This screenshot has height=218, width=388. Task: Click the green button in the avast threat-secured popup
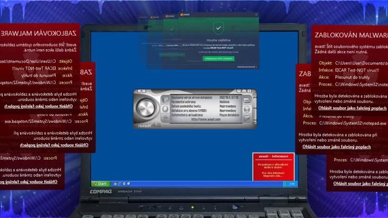tap(219, 59)
